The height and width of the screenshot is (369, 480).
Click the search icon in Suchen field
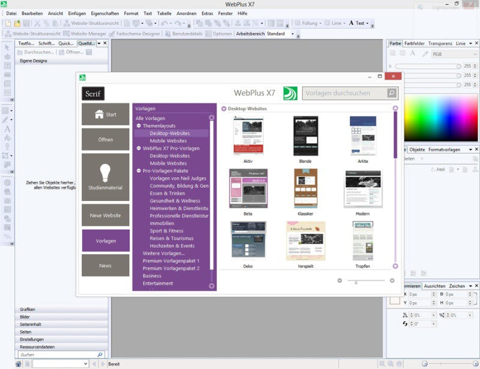coord(100,355)
